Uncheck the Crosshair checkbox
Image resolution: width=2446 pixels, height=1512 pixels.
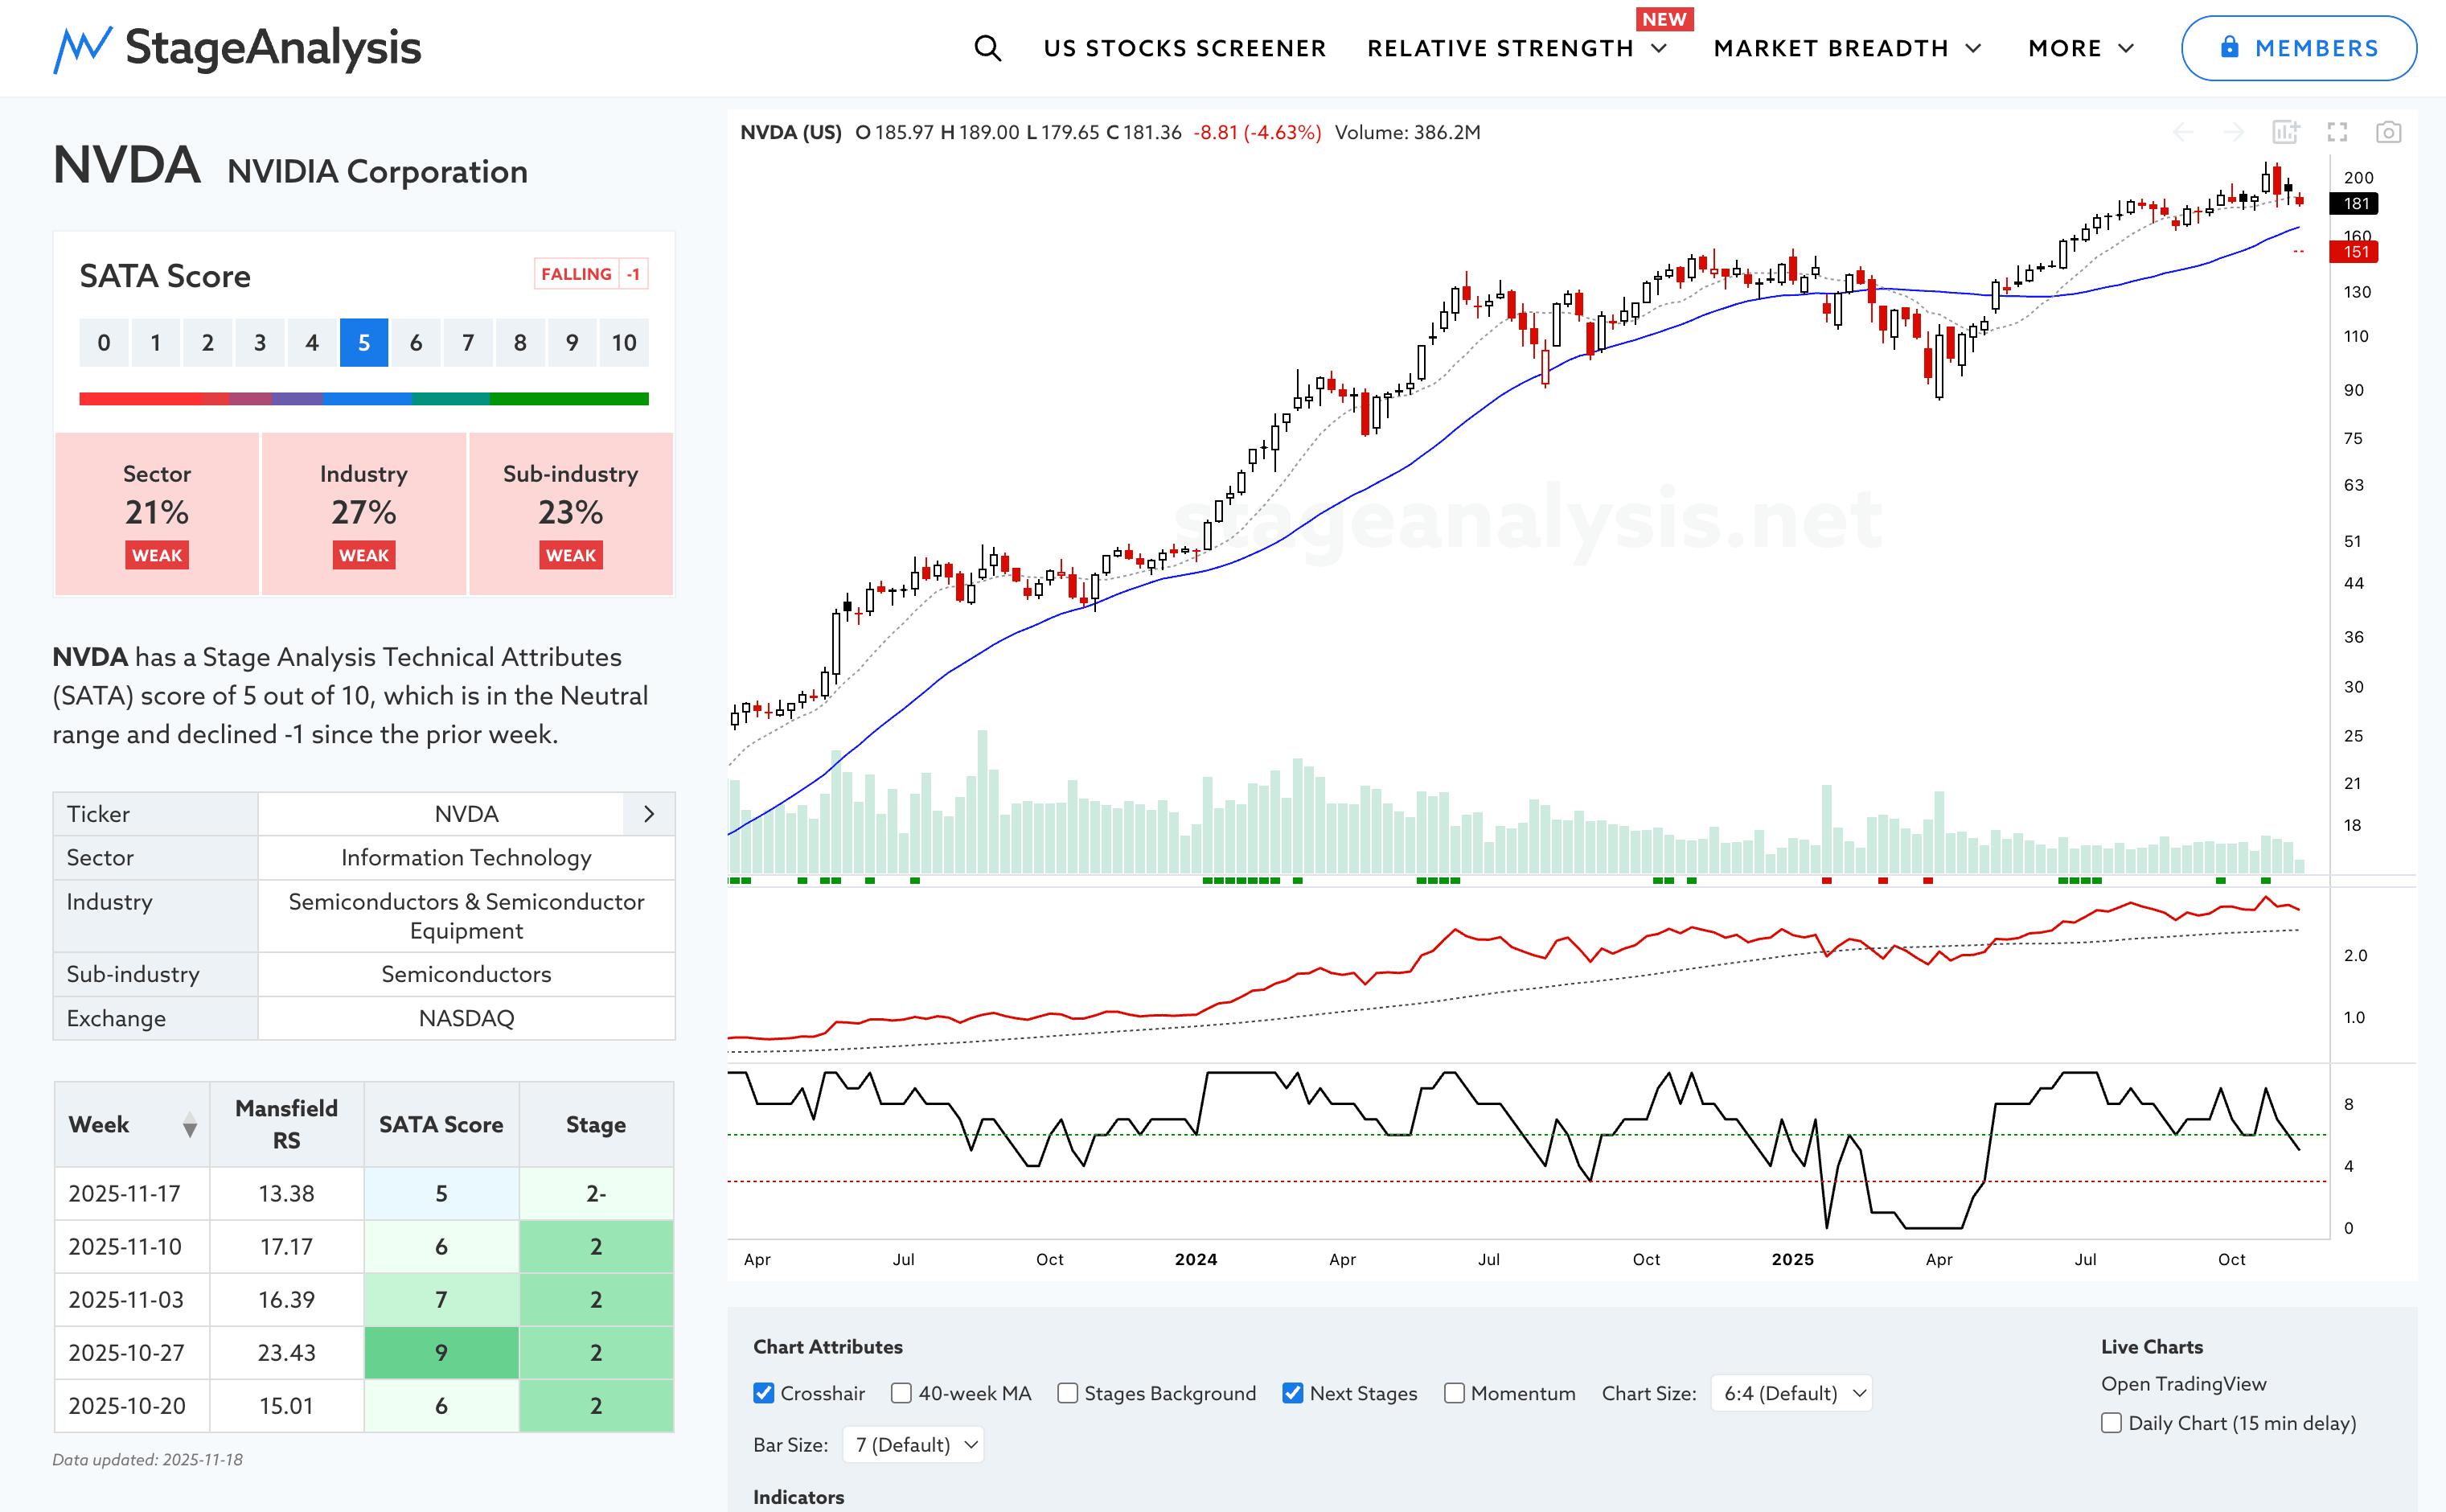tap(764, 1393)
